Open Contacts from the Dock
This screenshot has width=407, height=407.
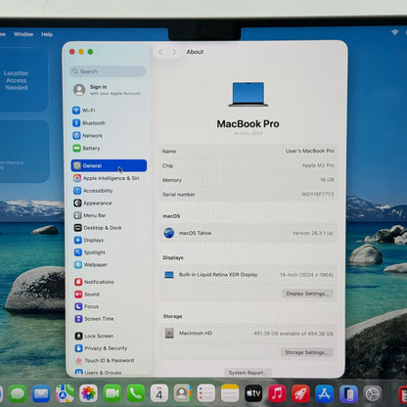pyautogui.click(x=183, y=393)
